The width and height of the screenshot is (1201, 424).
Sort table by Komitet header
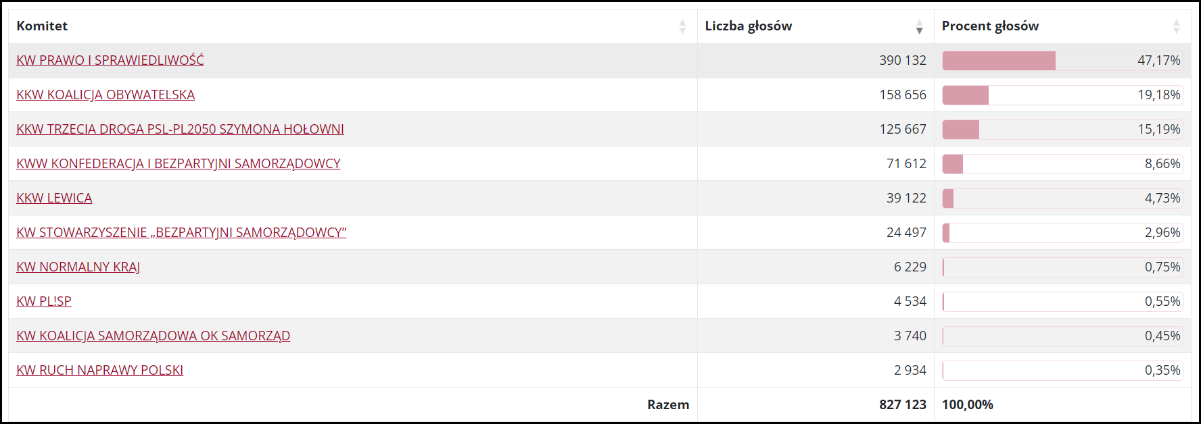42,26
